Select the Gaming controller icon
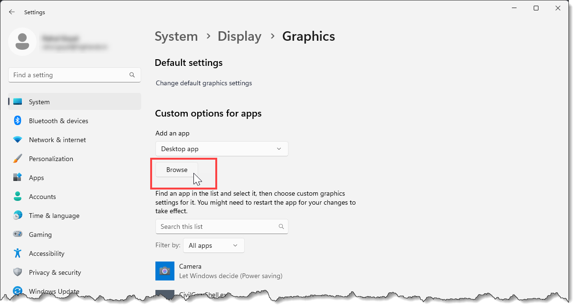Screen dimensions: 576x307 (17, 234)
